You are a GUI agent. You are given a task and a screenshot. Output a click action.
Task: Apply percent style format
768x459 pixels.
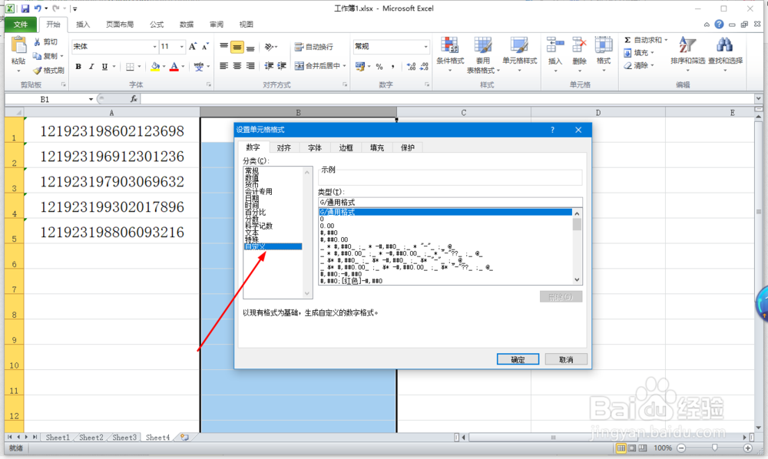click(379, 67)
